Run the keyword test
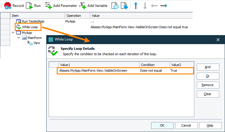This screenshot has width=225, height=132. click(33, 5)
